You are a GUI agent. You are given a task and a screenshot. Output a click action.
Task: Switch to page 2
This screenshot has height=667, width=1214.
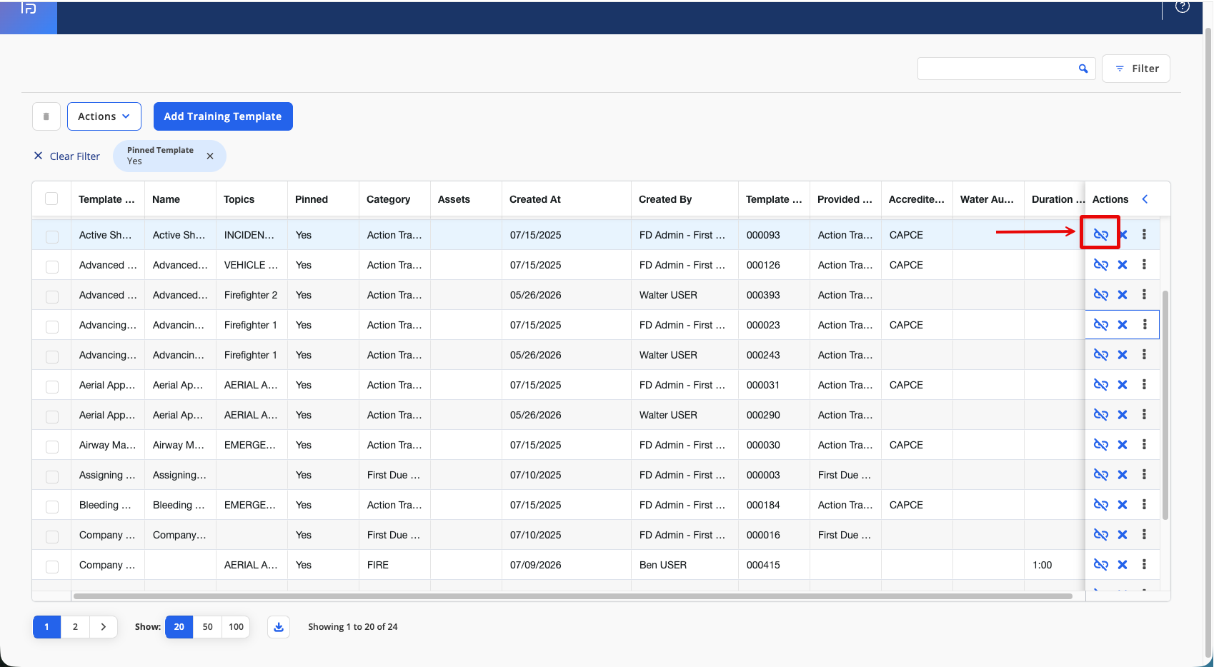point(75,627)
